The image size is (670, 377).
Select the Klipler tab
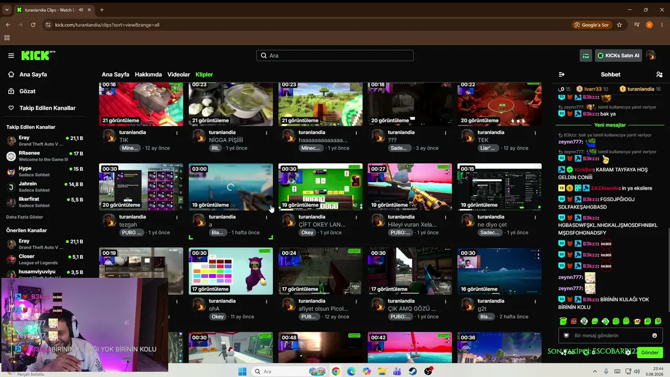point(204,74)
